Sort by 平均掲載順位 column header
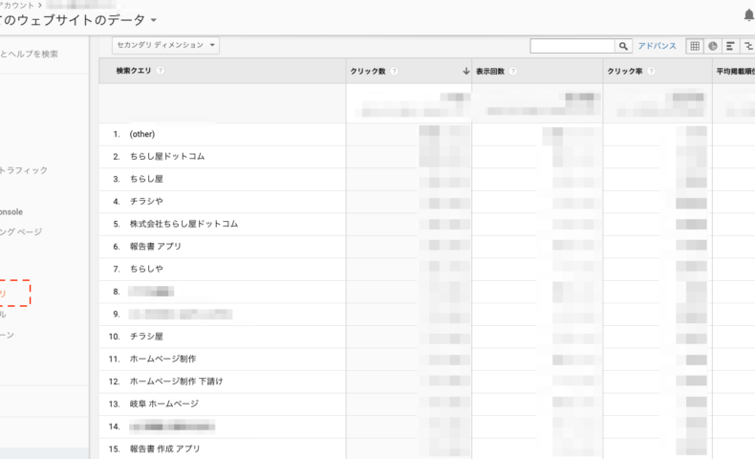This screenshot has width=755, height=459. point(735,71)
